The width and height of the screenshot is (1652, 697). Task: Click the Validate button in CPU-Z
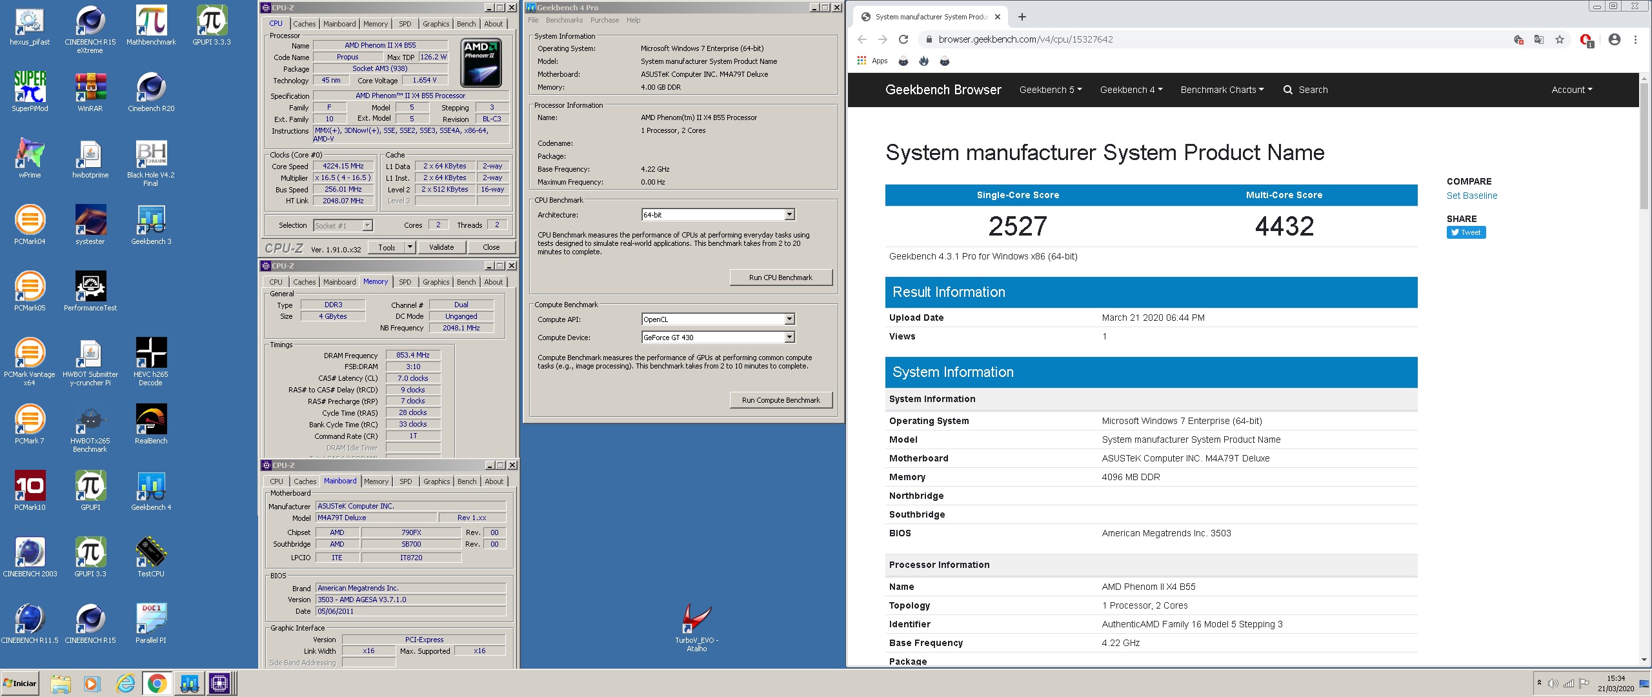441,247
